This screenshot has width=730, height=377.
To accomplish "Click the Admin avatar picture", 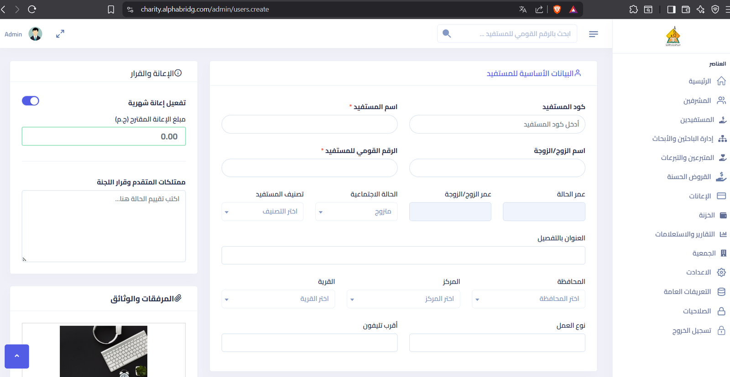I will 35,34.
